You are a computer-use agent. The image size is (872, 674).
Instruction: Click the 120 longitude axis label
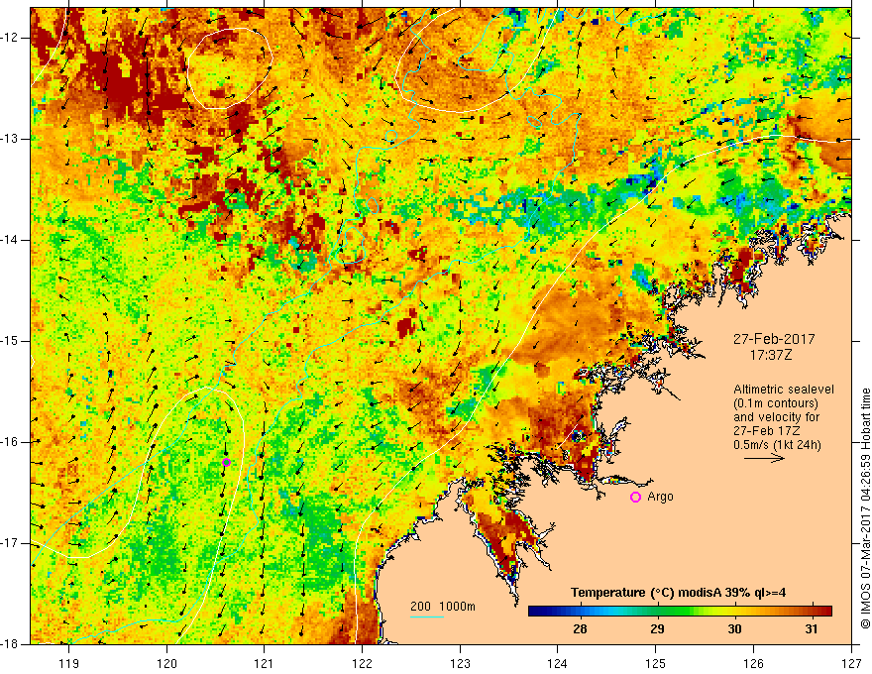[x=166, y=663]
